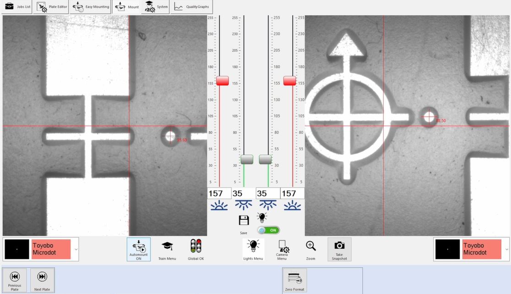Open the Camera Menu
The width and height of the screenshot is (511, 294).
point(282,249)
